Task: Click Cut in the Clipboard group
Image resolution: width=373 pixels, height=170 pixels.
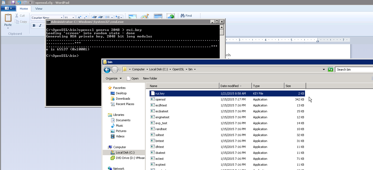Action: tap(20, 16)
